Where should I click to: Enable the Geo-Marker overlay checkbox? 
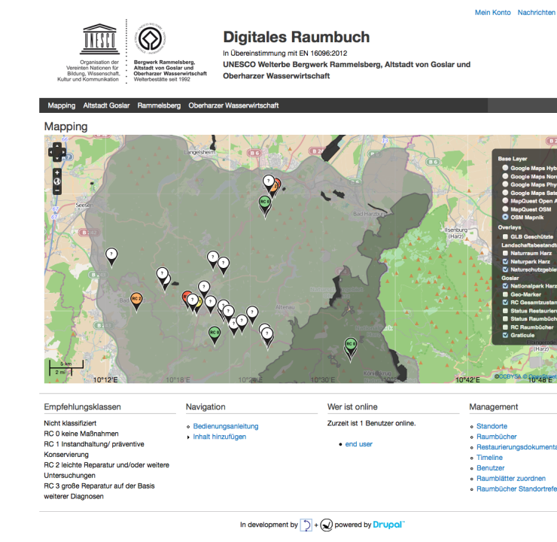pos(505,294)
